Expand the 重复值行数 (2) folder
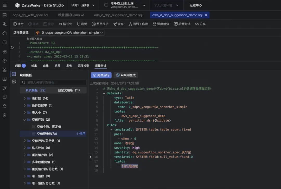This screenshot has width=281, height=189. point(25,155)
